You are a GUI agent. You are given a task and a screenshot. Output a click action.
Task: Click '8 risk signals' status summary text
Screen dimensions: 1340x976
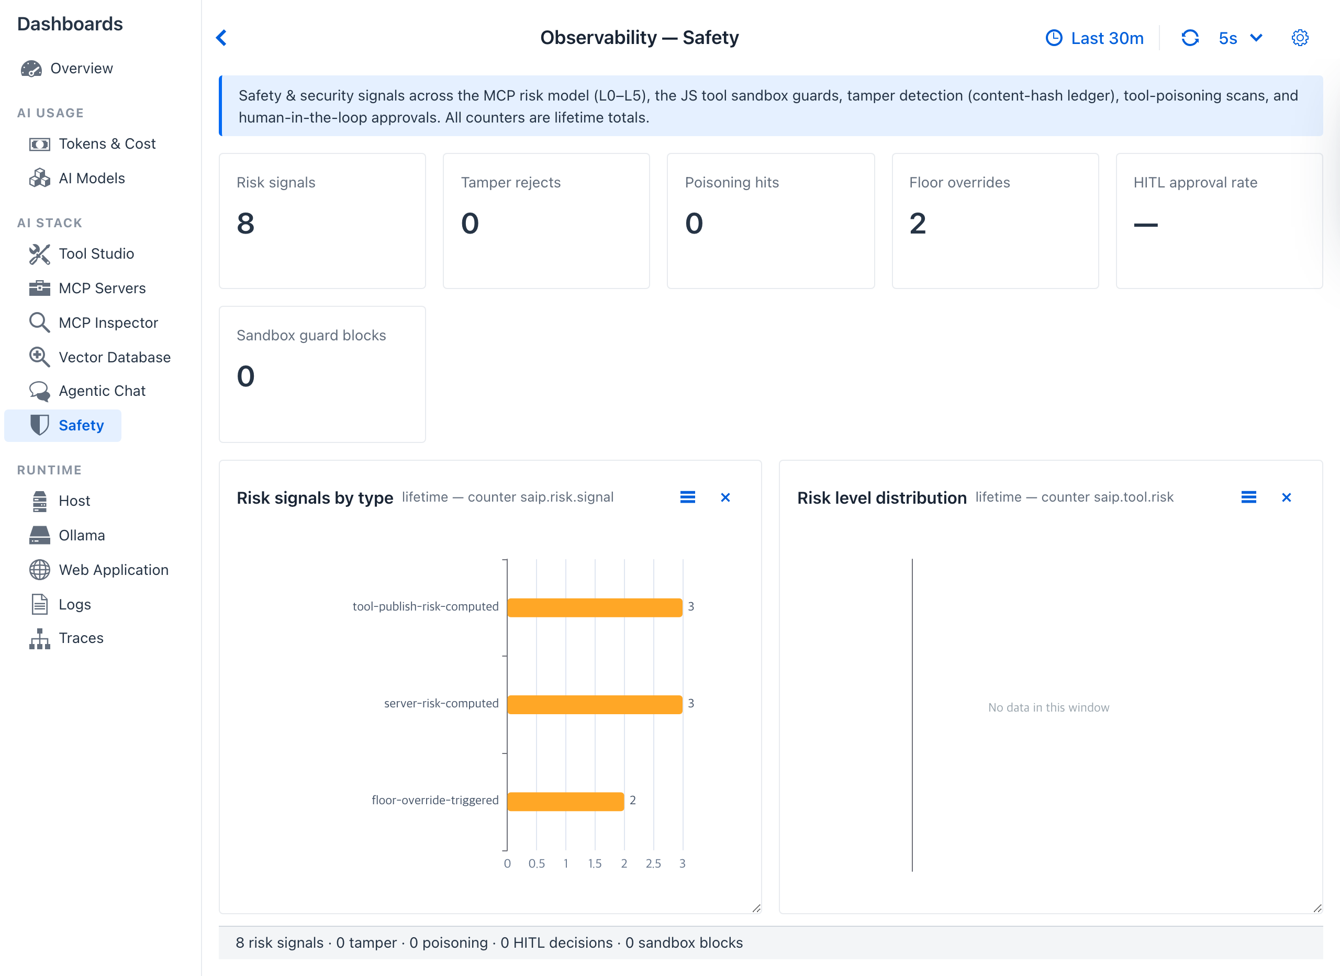point(280,942)
